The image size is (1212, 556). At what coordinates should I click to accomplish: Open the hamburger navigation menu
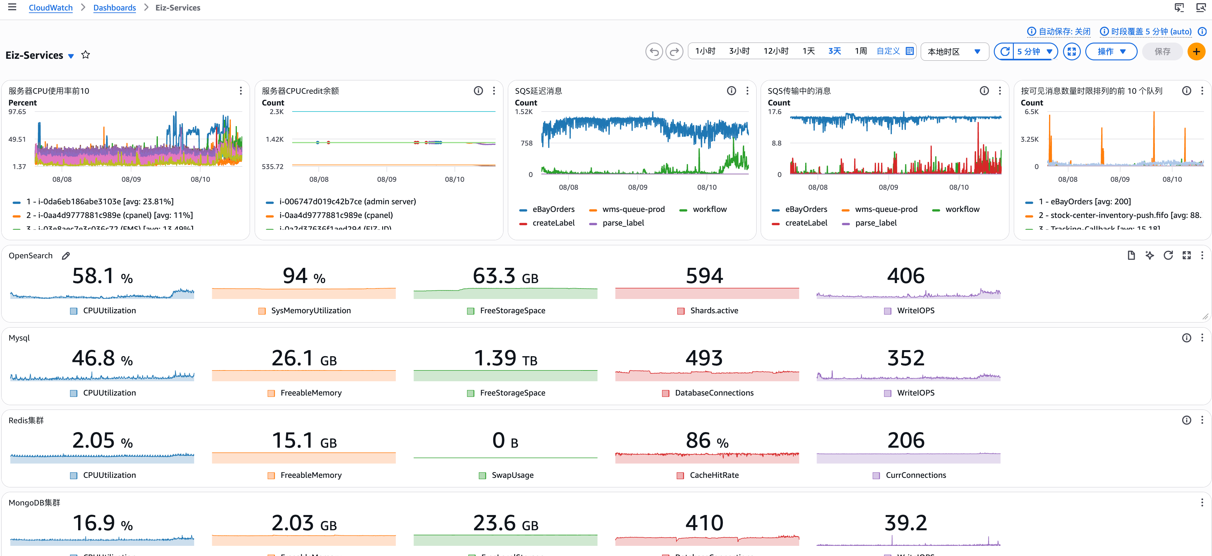pos(12,7)
